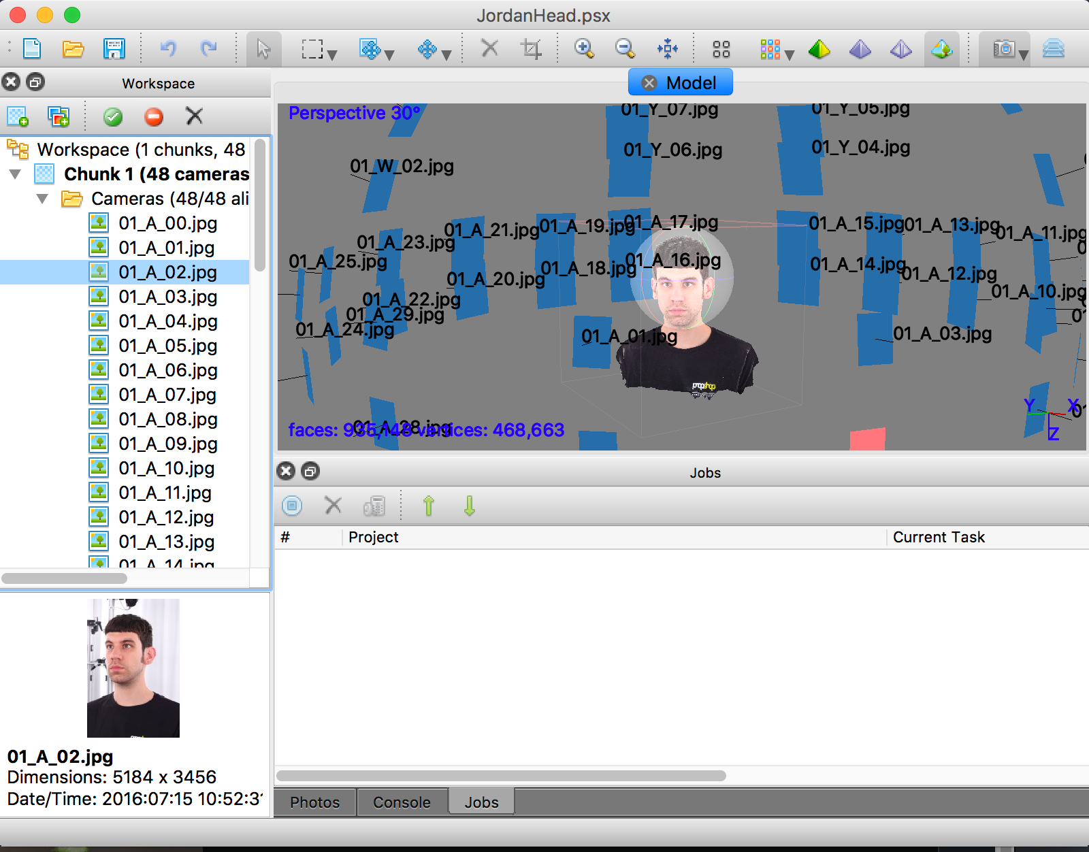
Task: Click the Save project icon
Action: click(x=114, y=49)
